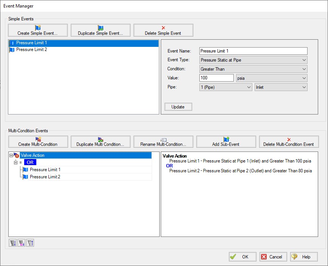Open Help for Event Manager
The width and height of the screenshot is (328, 266).
(304, 257)
